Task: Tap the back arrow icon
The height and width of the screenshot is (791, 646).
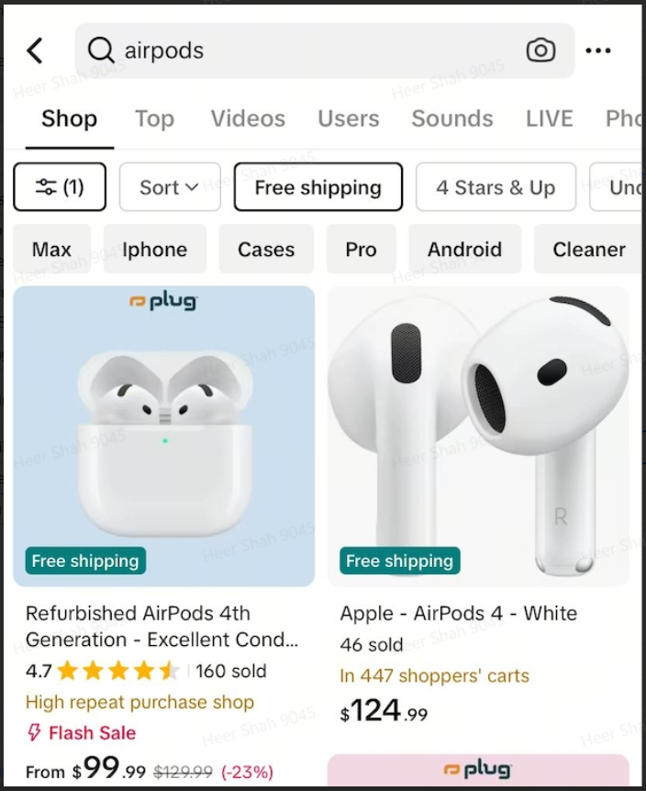Action: 35,50
